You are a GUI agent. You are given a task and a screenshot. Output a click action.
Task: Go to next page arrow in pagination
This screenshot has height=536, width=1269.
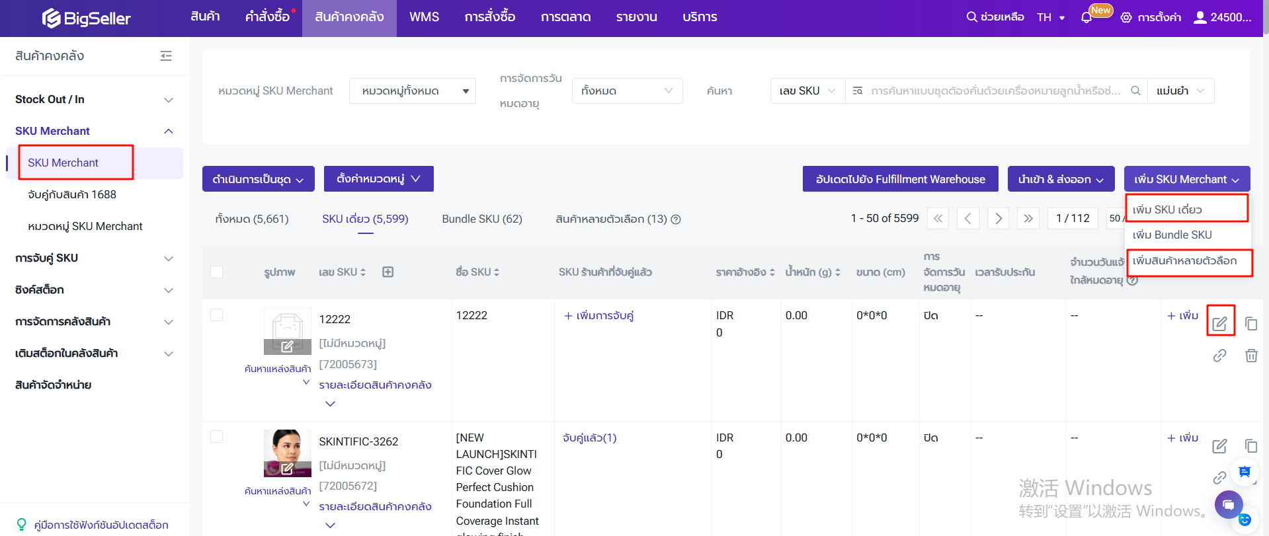click(998, 219)
